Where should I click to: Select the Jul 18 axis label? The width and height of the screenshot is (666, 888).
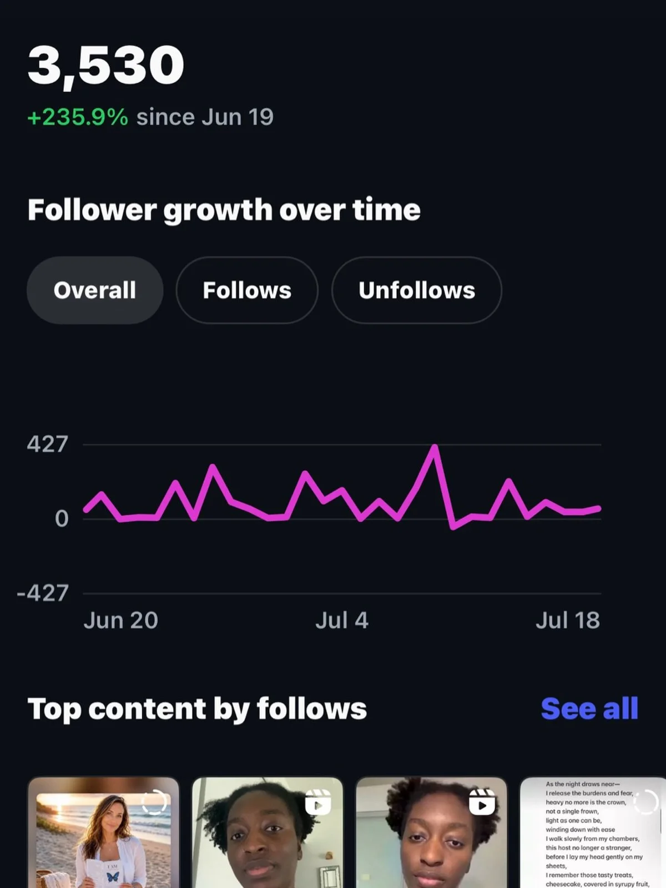(x=568, y=620)
